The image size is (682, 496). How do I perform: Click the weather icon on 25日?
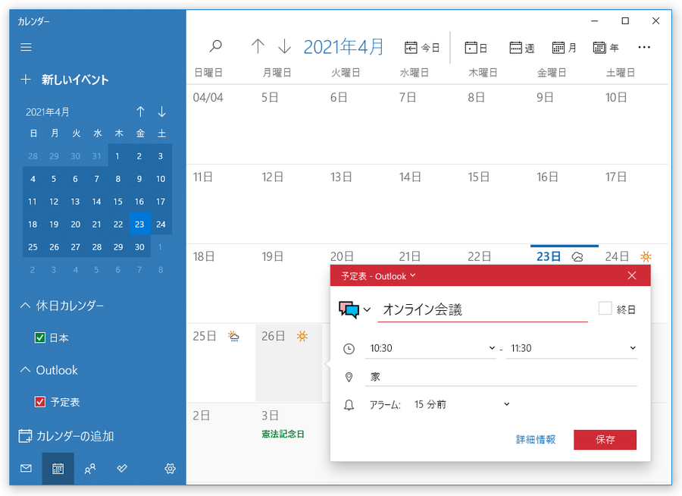[x=233, y=336]
